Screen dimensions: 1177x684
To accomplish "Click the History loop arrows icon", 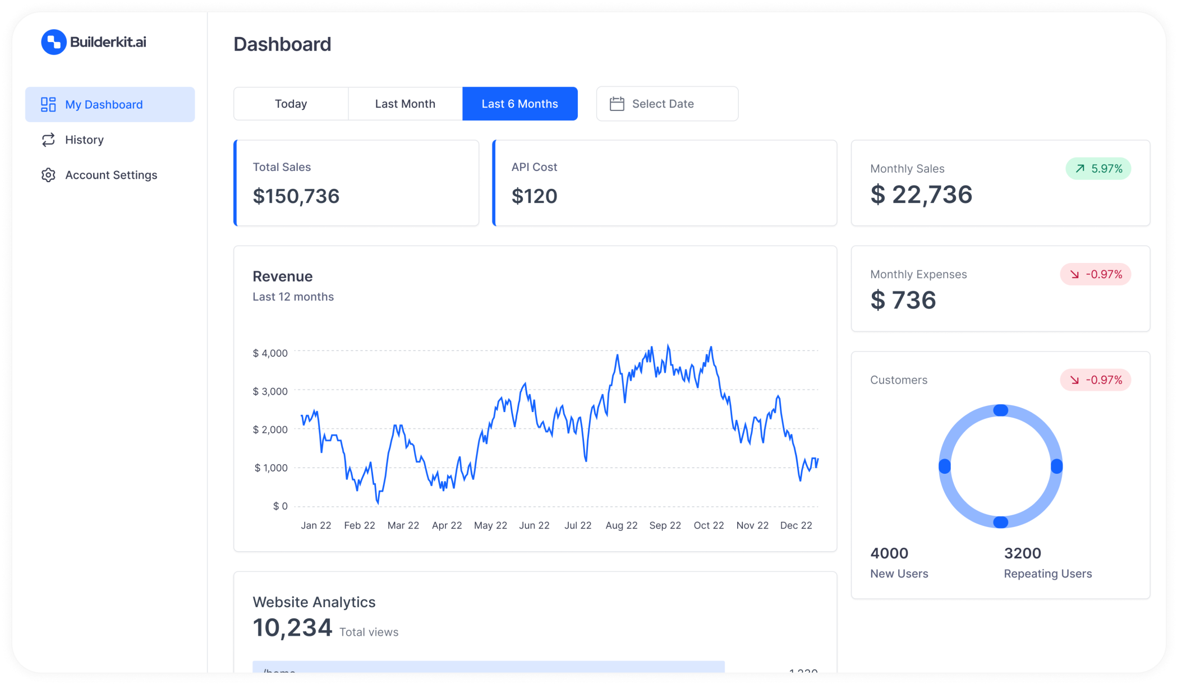I will coord(48,140).
